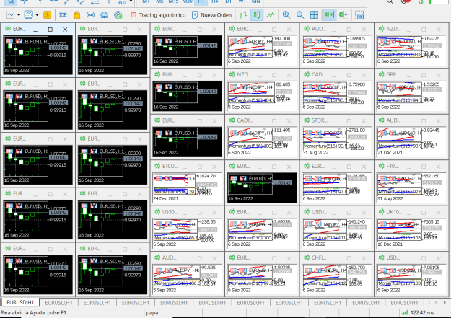Open the indicators list icon

tap(29, 15)
